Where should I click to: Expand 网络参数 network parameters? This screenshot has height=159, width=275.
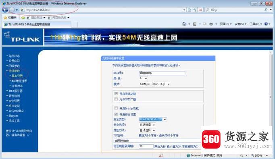point(14,66)
